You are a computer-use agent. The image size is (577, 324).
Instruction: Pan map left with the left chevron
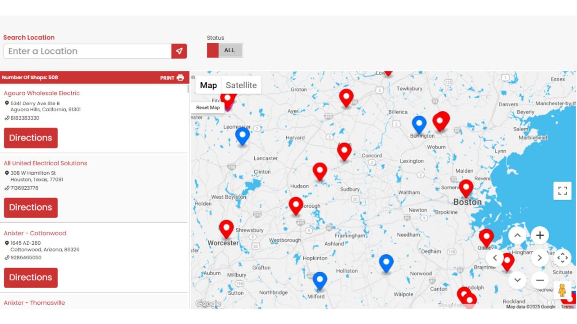point(495,258)
